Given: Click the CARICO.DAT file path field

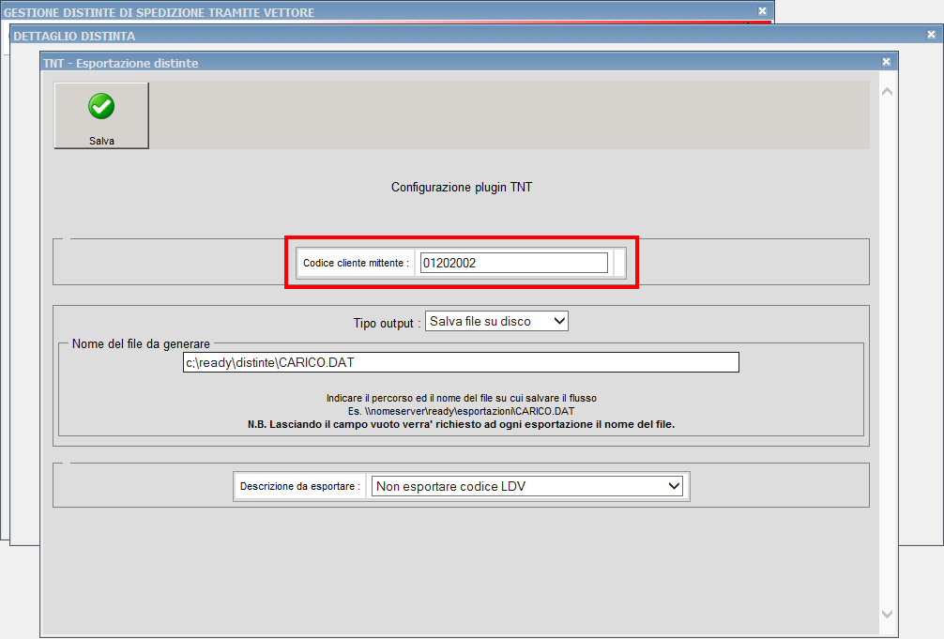Looking at the screenshot, I should click(461, 362).
